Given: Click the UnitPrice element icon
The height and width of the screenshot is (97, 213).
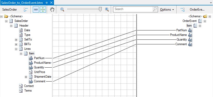Looking at the screenshot, I should point(31,72).
